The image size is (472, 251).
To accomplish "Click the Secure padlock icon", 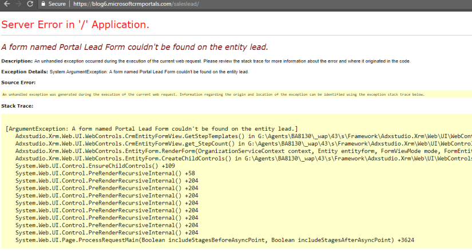I will [43, 4].
